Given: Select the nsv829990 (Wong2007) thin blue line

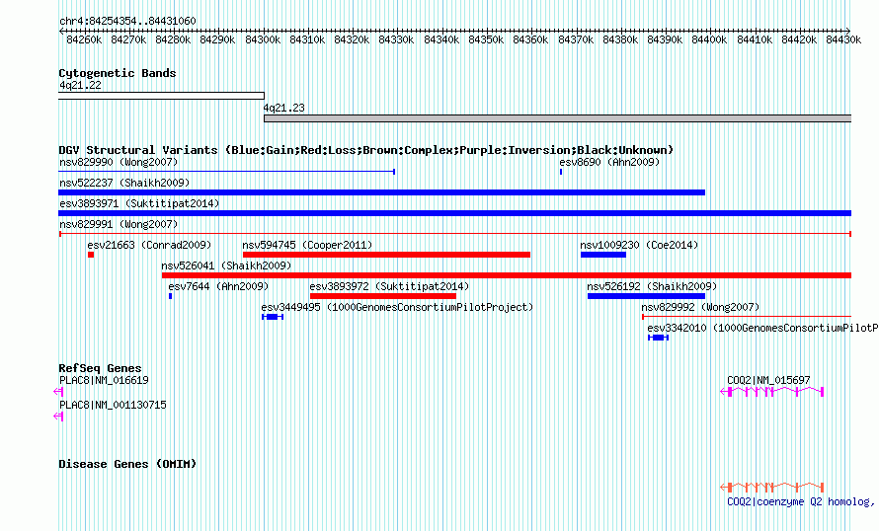Looking at the screenshot, I should 226,172.
